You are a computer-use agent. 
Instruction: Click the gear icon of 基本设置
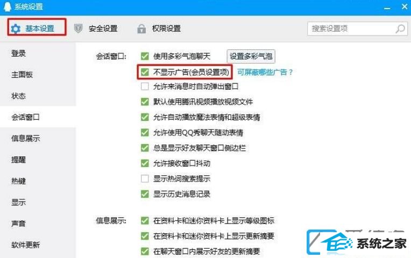(16, 28)
